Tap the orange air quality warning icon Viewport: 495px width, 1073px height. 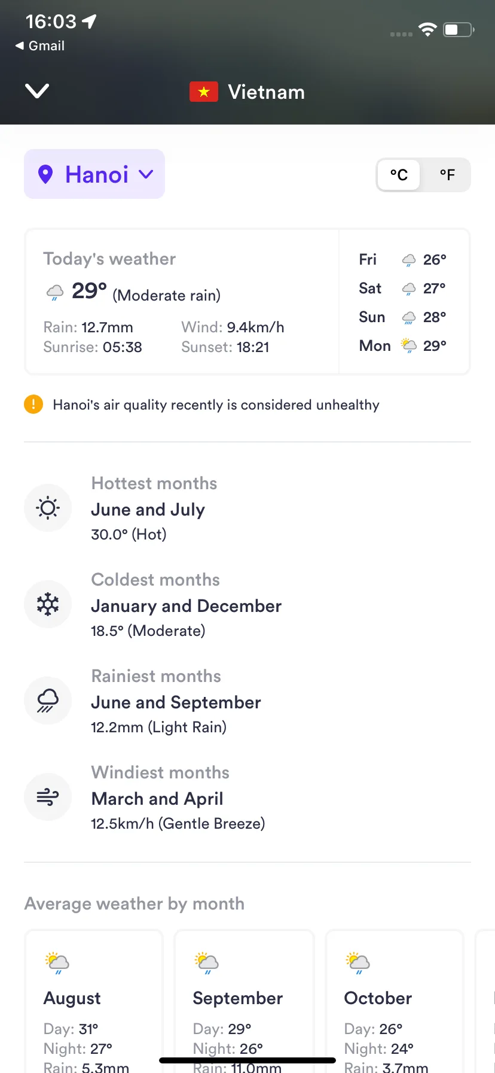tap(33, 404)
